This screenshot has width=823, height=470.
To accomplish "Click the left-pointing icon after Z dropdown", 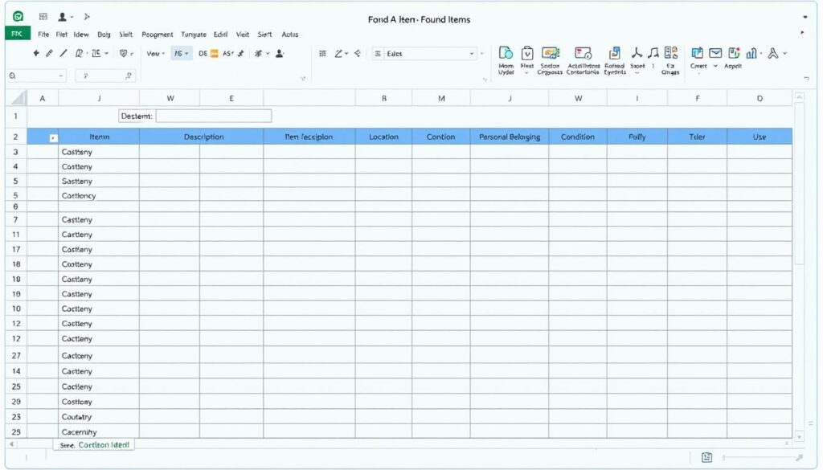I will coord(358,54).
